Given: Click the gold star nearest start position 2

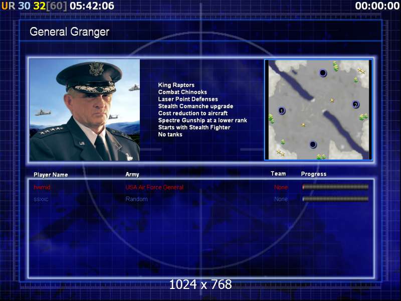Looking at the screenshot, I should (x=332, y=100).
